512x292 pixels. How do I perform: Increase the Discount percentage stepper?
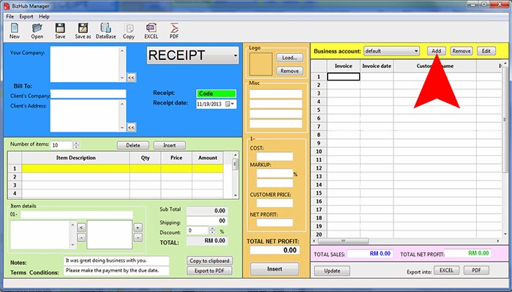[212, 228]
